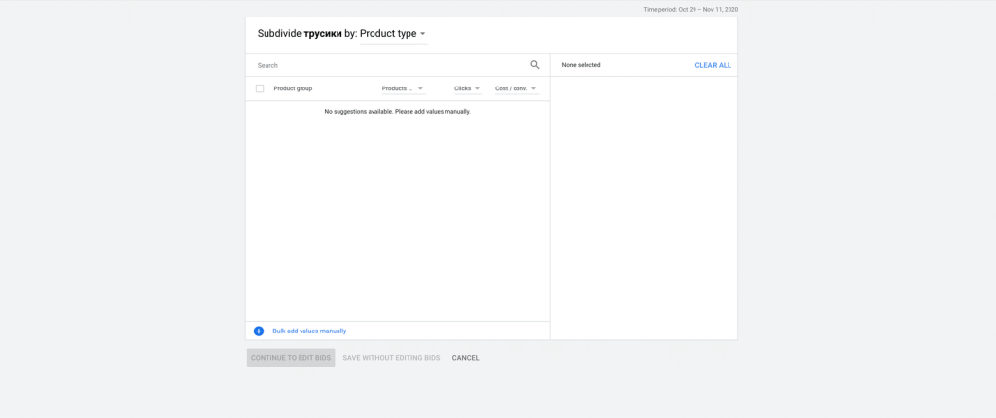Click the Cost / conv. column arrow icon
996x418 pixels.
pos(533,88)
